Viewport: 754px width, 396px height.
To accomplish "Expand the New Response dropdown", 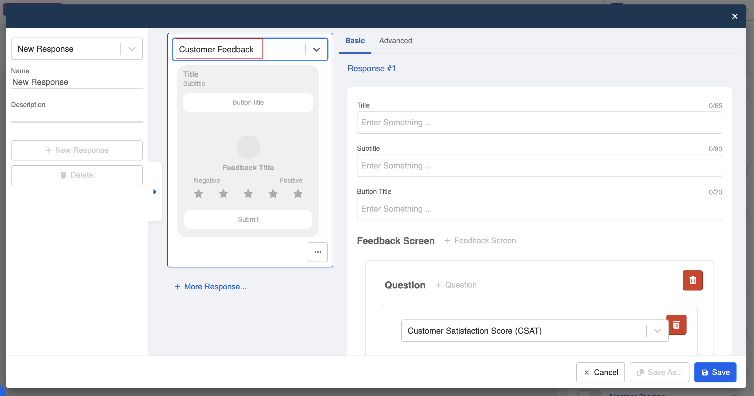I will 132,49.
